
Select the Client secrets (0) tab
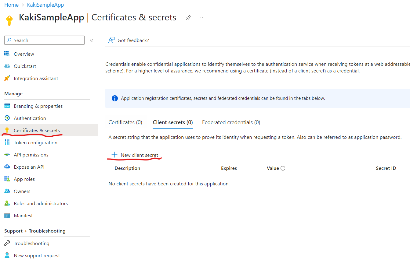(x=173, y=122)
